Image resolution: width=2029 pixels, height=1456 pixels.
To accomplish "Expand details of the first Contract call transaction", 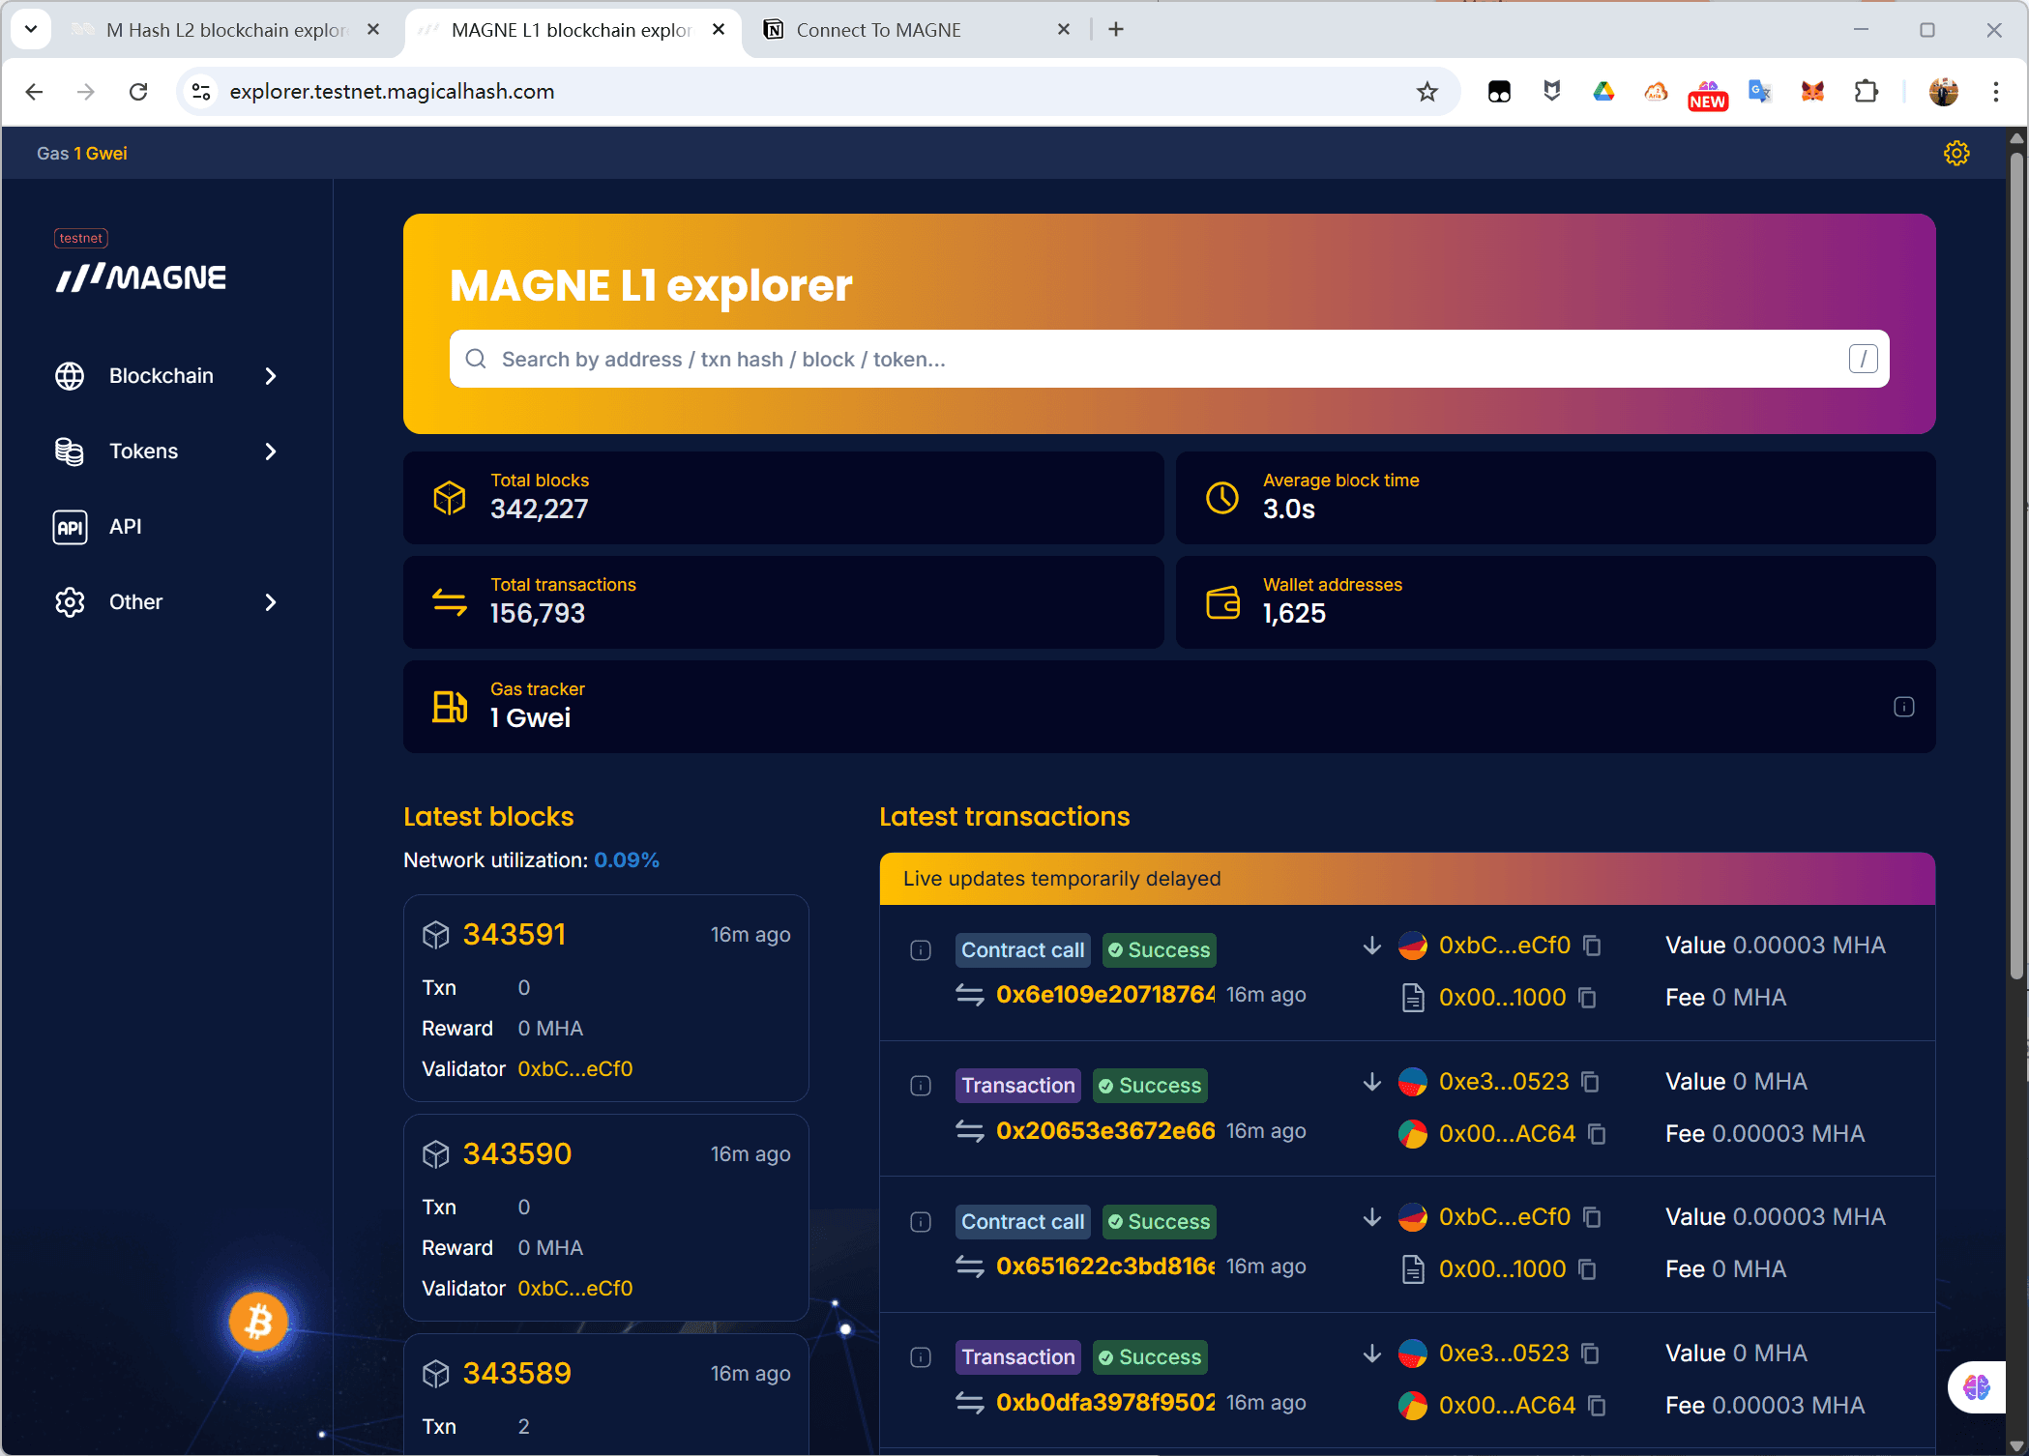I will tap(921, 950).
